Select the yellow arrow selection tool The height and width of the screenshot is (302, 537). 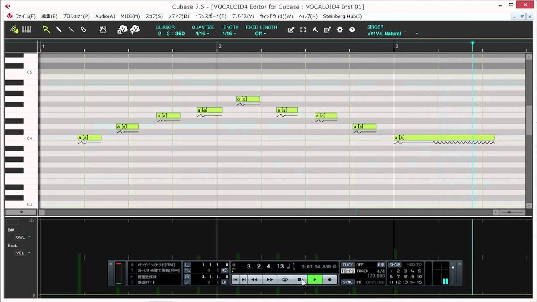click(46, 30)
